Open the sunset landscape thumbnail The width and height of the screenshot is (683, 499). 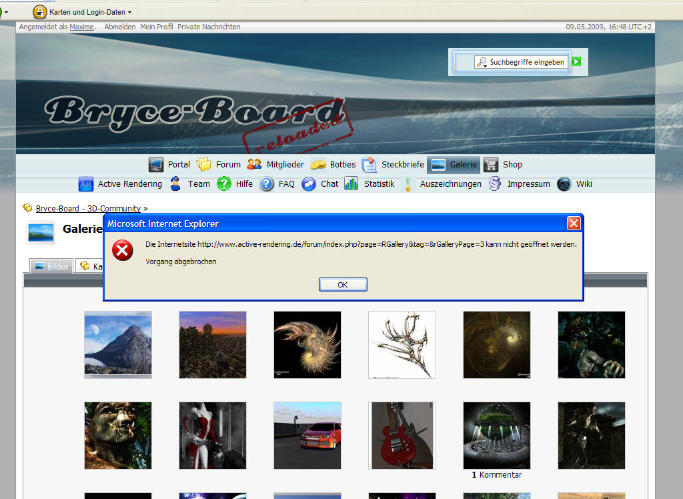213,345
